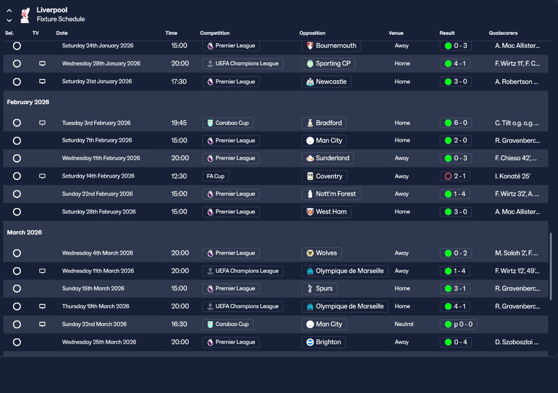Image resolution: width=558 pixels, height=393 pixels.
Task: Click the Brighton club crest
Action: click(x=310, y=342)
